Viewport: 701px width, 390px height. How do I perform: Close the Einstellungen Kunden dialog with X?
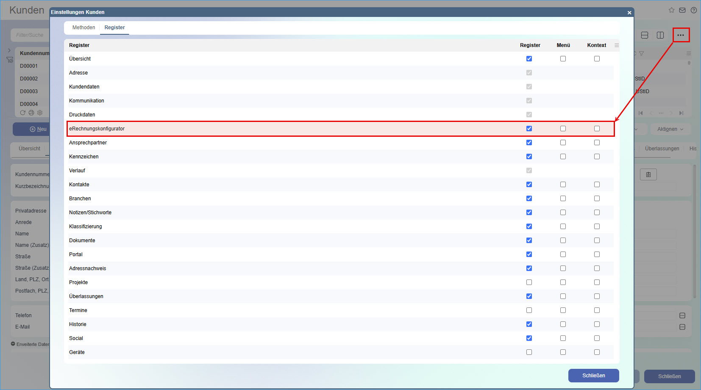click(x=629, y=13)
